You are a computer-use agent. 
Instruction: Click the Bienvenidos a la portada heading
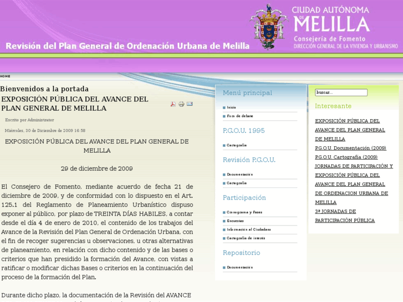coord(44,89)
